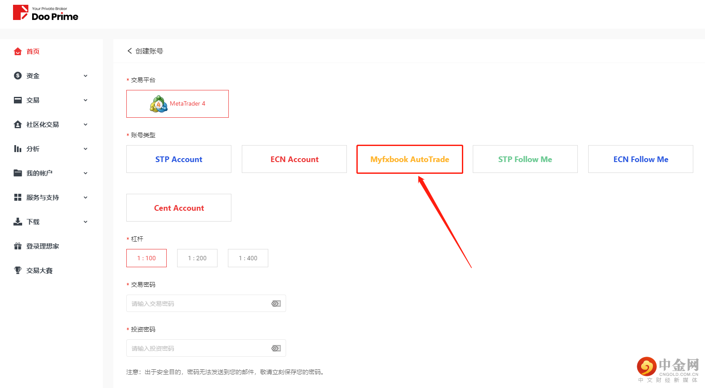Click the bar chart icon for 分析
Viewport: 705px width, 388px height.
pos(18,149)
